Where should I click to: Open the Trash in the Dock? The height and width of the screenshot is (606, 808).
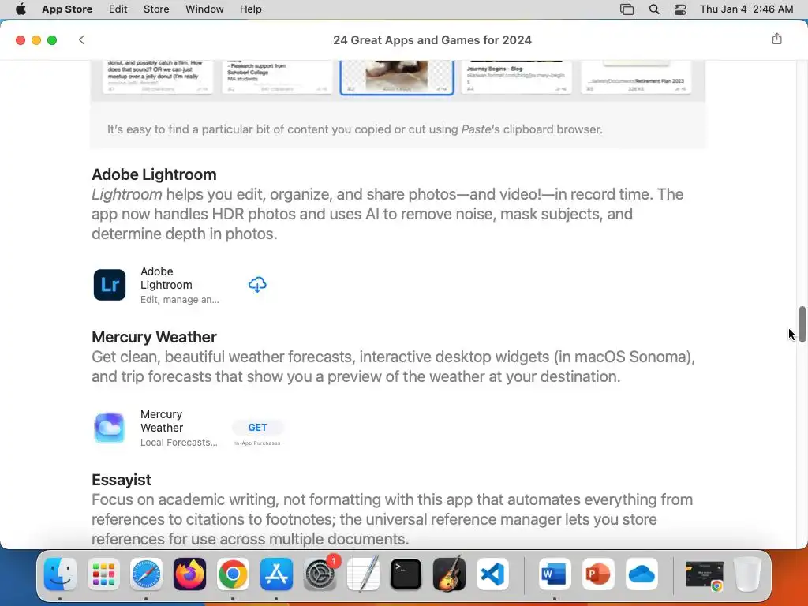click(747, 574)
